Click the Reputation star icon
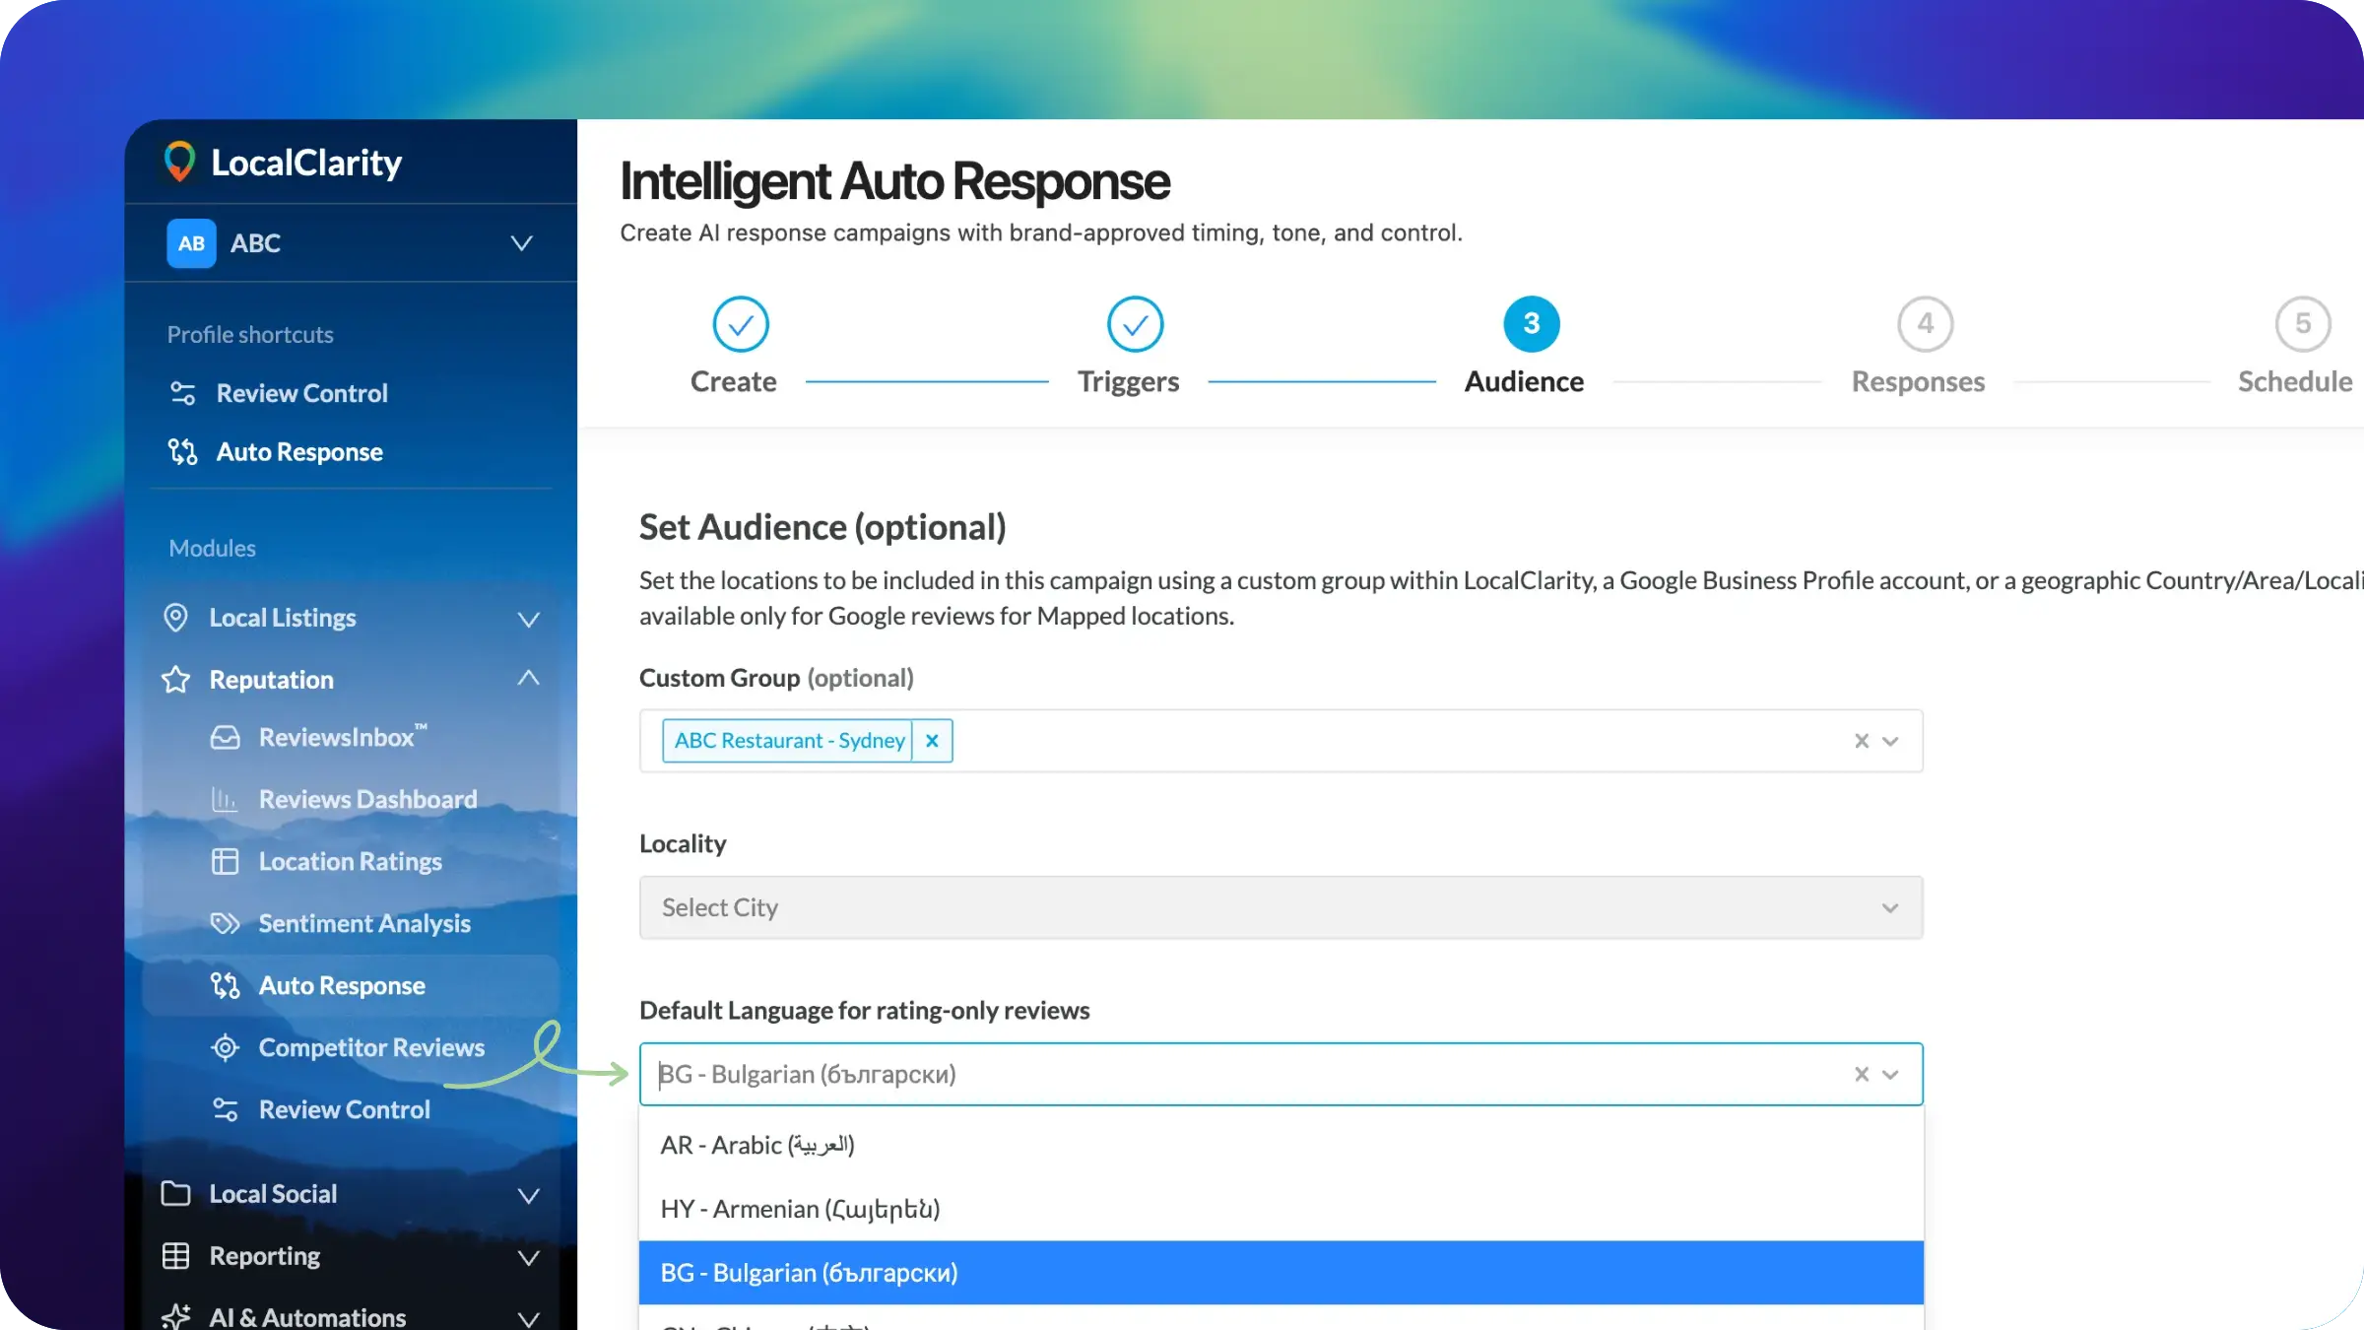 pyautogui.click(x=175, y=680)
